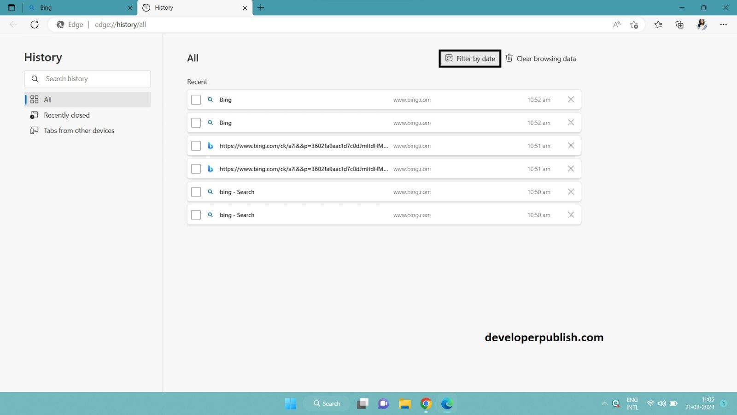Select the checkbox for the 10:51 am URL entry
737x415 pixels.
[x=196, y=145]
